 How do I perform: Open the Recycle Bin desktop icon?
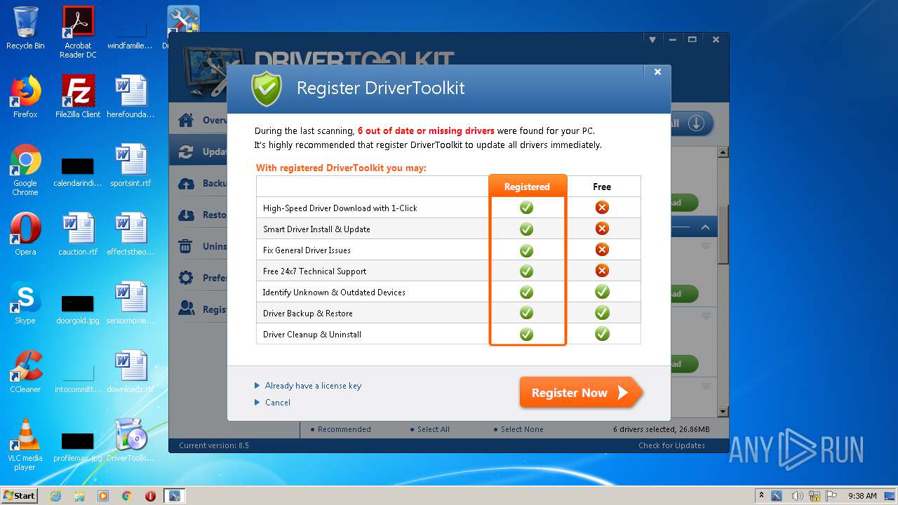click(25, 28)
